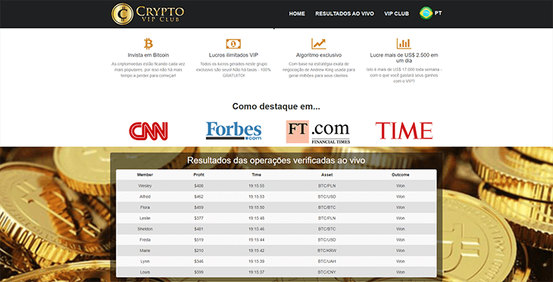The height and width of the screenshot is (282, 553).
Task: Click the TIME logo
Action: (404, 130)
